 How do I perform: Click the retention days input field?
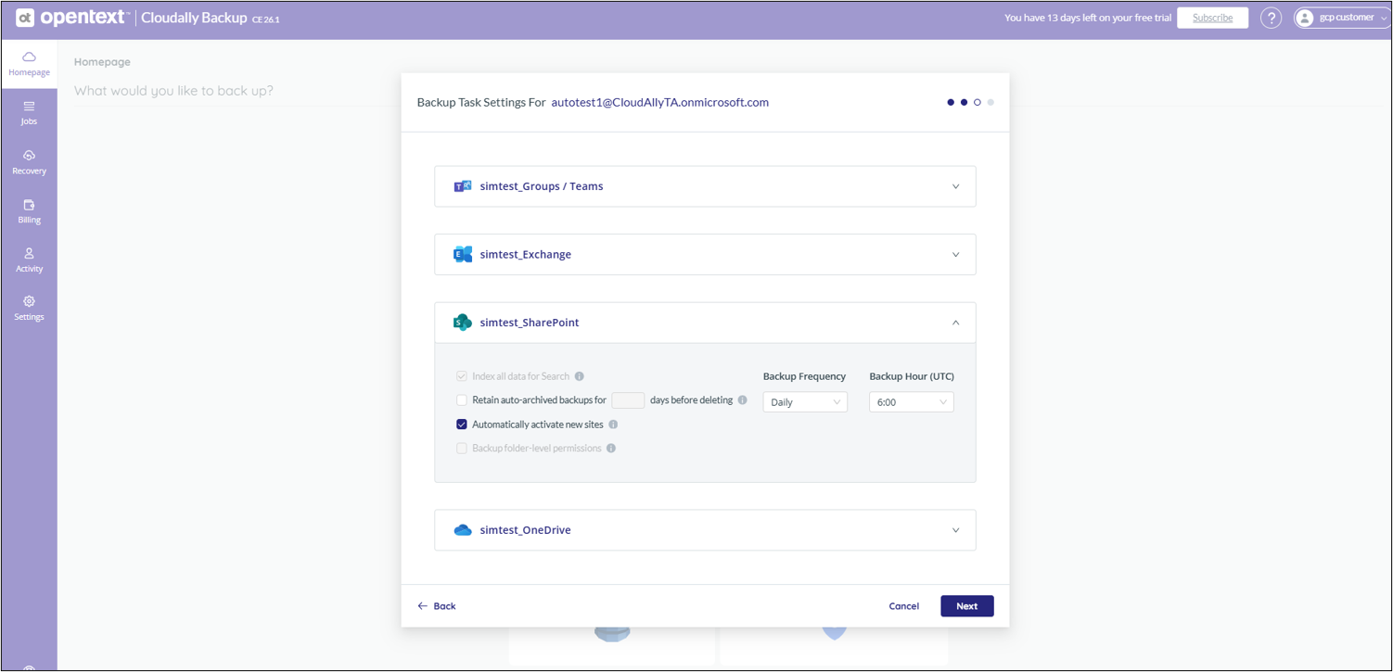click(x=628, y=400)
